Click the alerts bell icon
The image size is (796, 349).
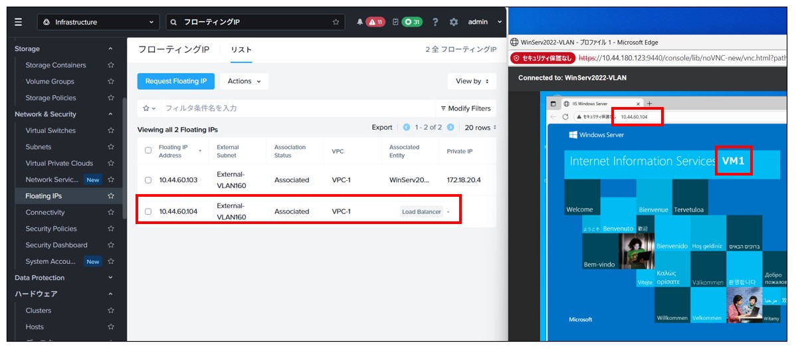[359, 22]
